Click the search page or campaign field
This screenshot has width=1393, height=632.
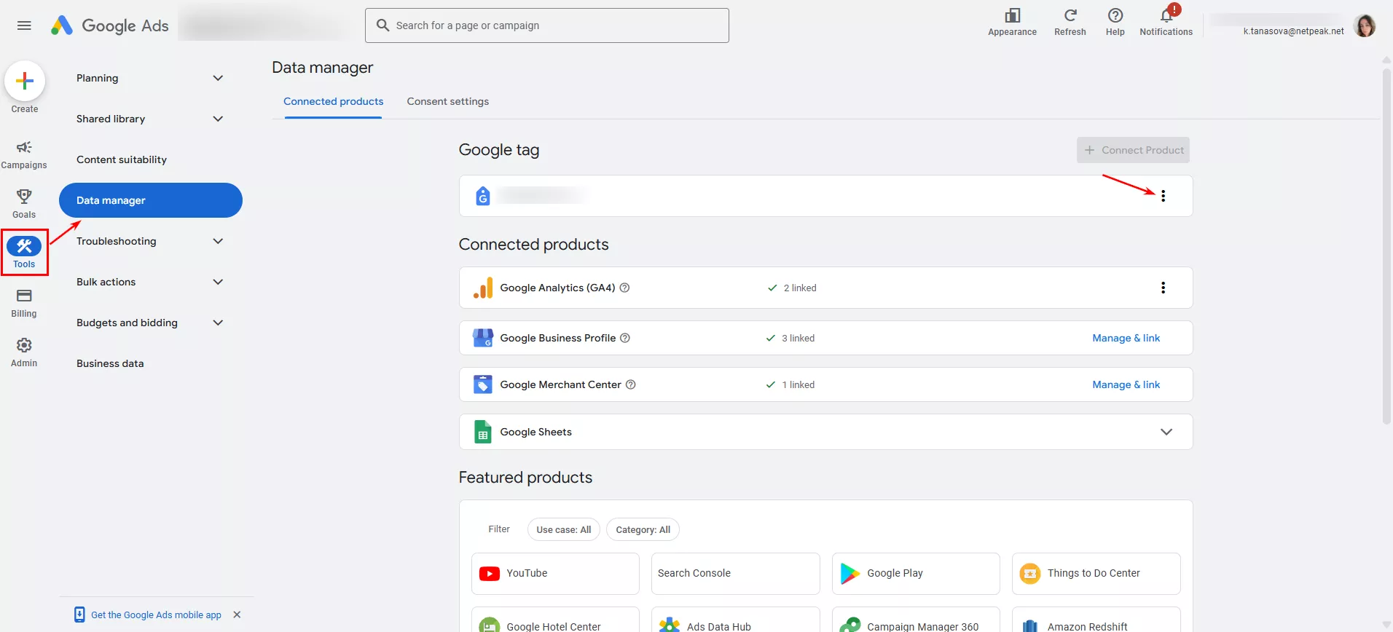point(547,25)
